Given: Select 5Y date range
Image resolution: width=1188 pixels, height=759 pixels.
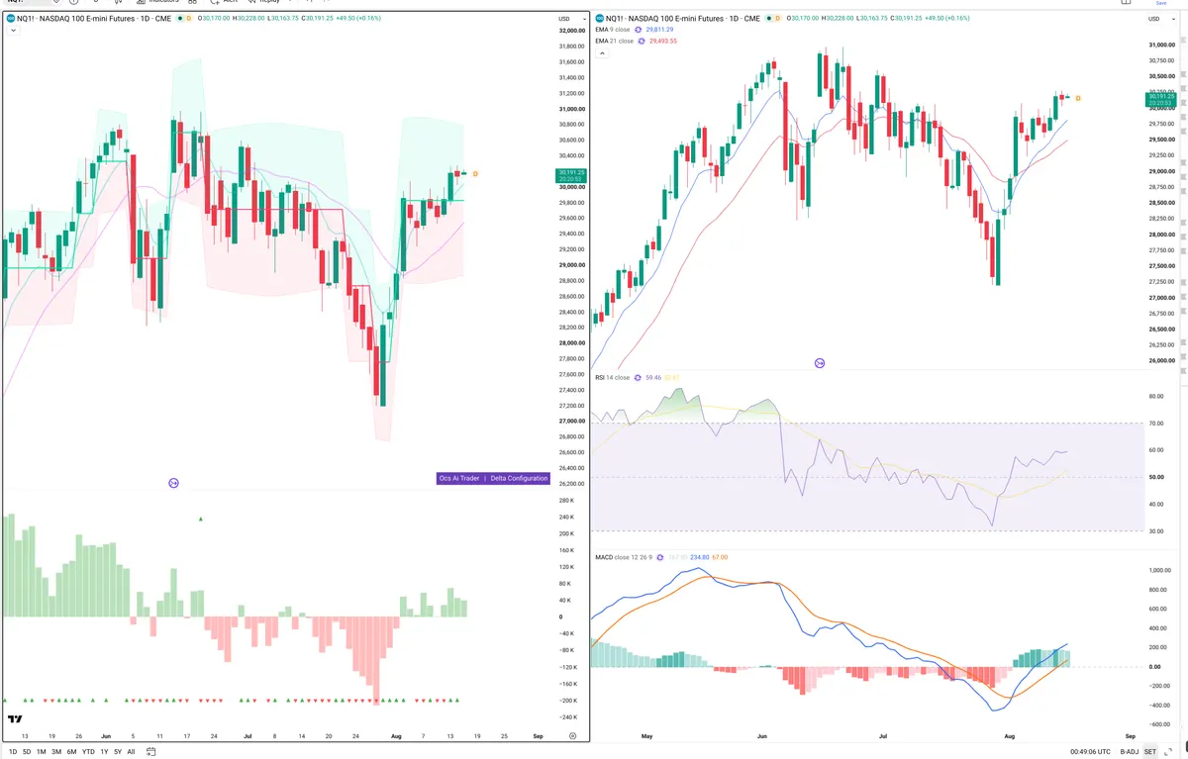Looking at the screenshot, I should pos(118,752).
